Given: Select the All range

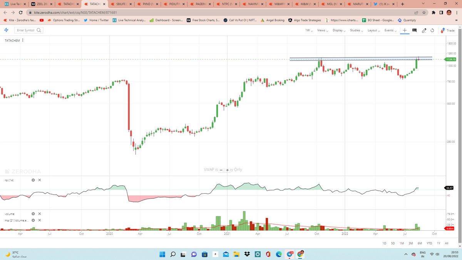Looking at the screenshot, I should (447, 243).
